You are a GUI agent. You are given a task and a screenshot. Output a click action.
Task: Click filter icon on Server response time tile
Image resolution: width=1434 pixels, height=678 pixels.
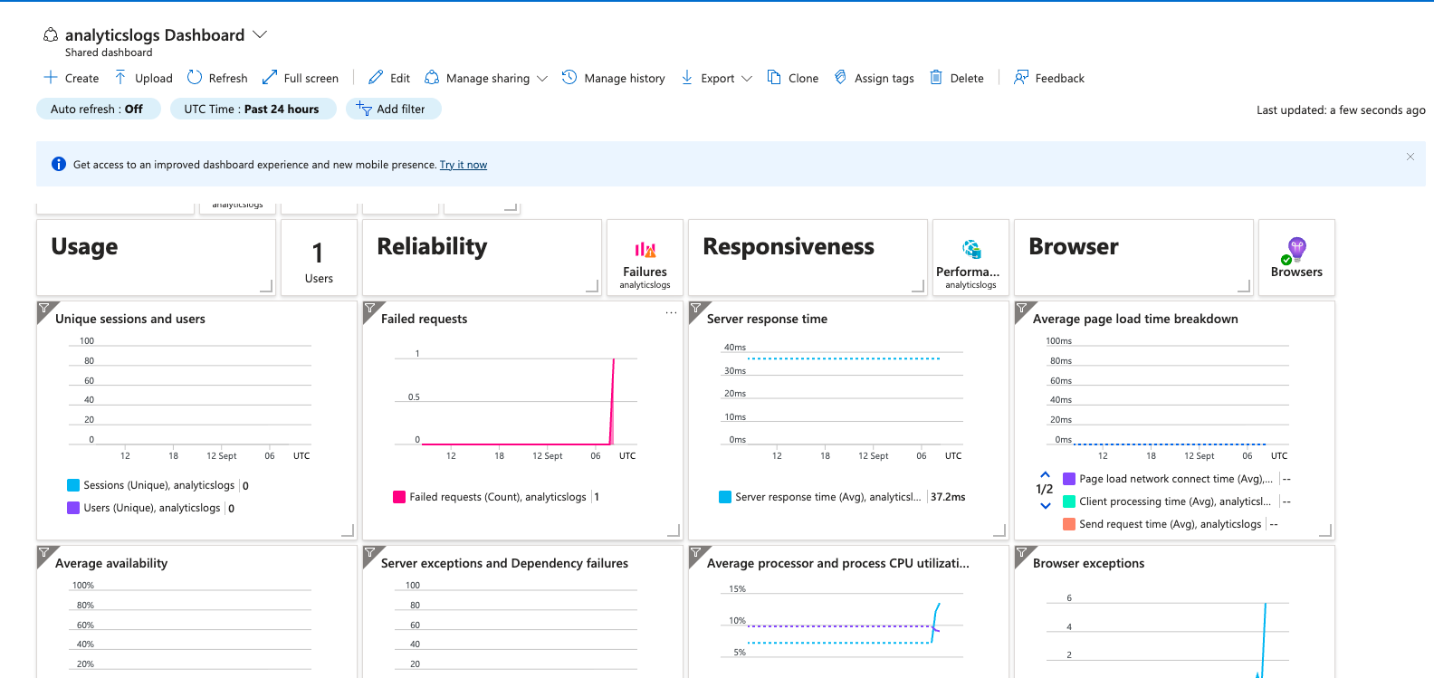coord(695,309)
